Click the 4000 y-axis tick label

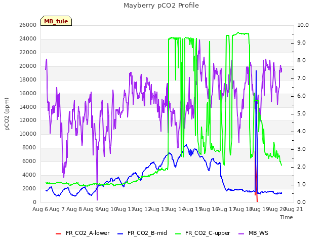[x=29, y=175]
